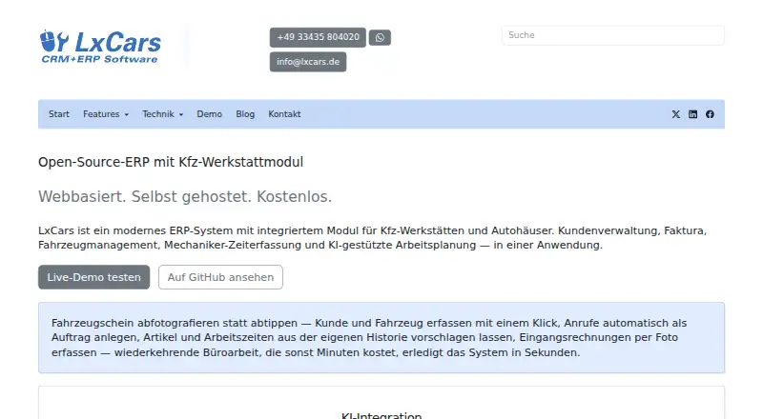Open the LinkedIn social icon
This screenshot has height=419, width=763.
pyautogui.click(x=693, y=114)
